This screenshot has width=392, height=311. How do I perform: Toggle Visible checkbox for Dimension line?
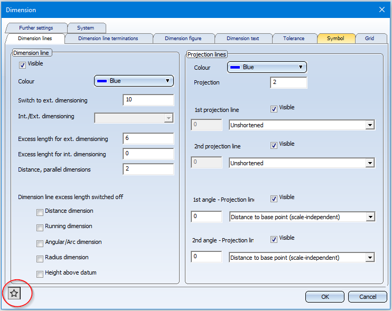coord(22,65)
